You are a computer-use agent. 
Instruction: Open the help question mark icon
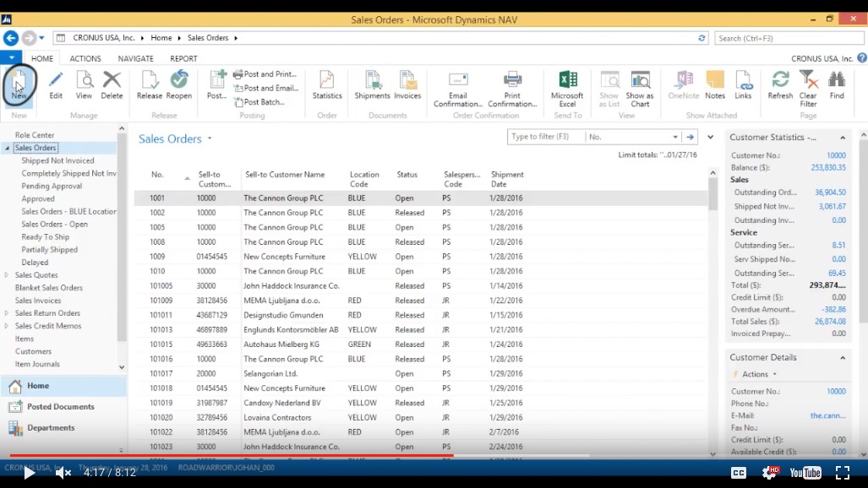[862, 58]
